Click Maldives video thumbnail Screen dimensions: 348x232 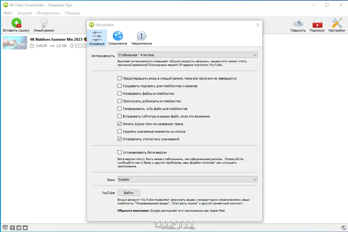point(15,43)
